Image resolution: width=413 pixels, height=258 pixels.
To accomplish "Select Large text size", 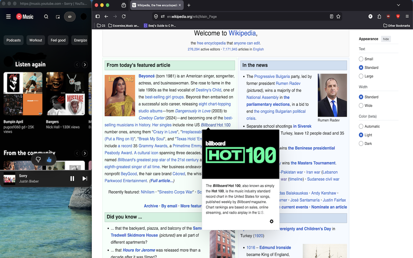I will point(361,76).
